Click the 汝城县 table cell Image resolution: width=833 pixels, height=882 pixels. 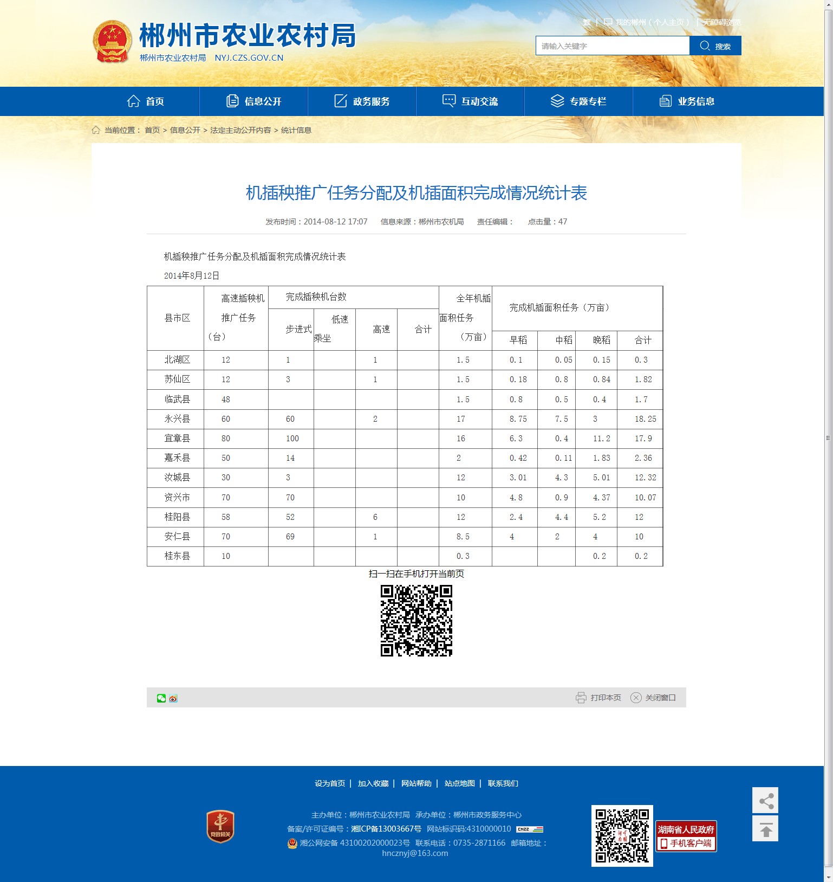tap(175, 478)
